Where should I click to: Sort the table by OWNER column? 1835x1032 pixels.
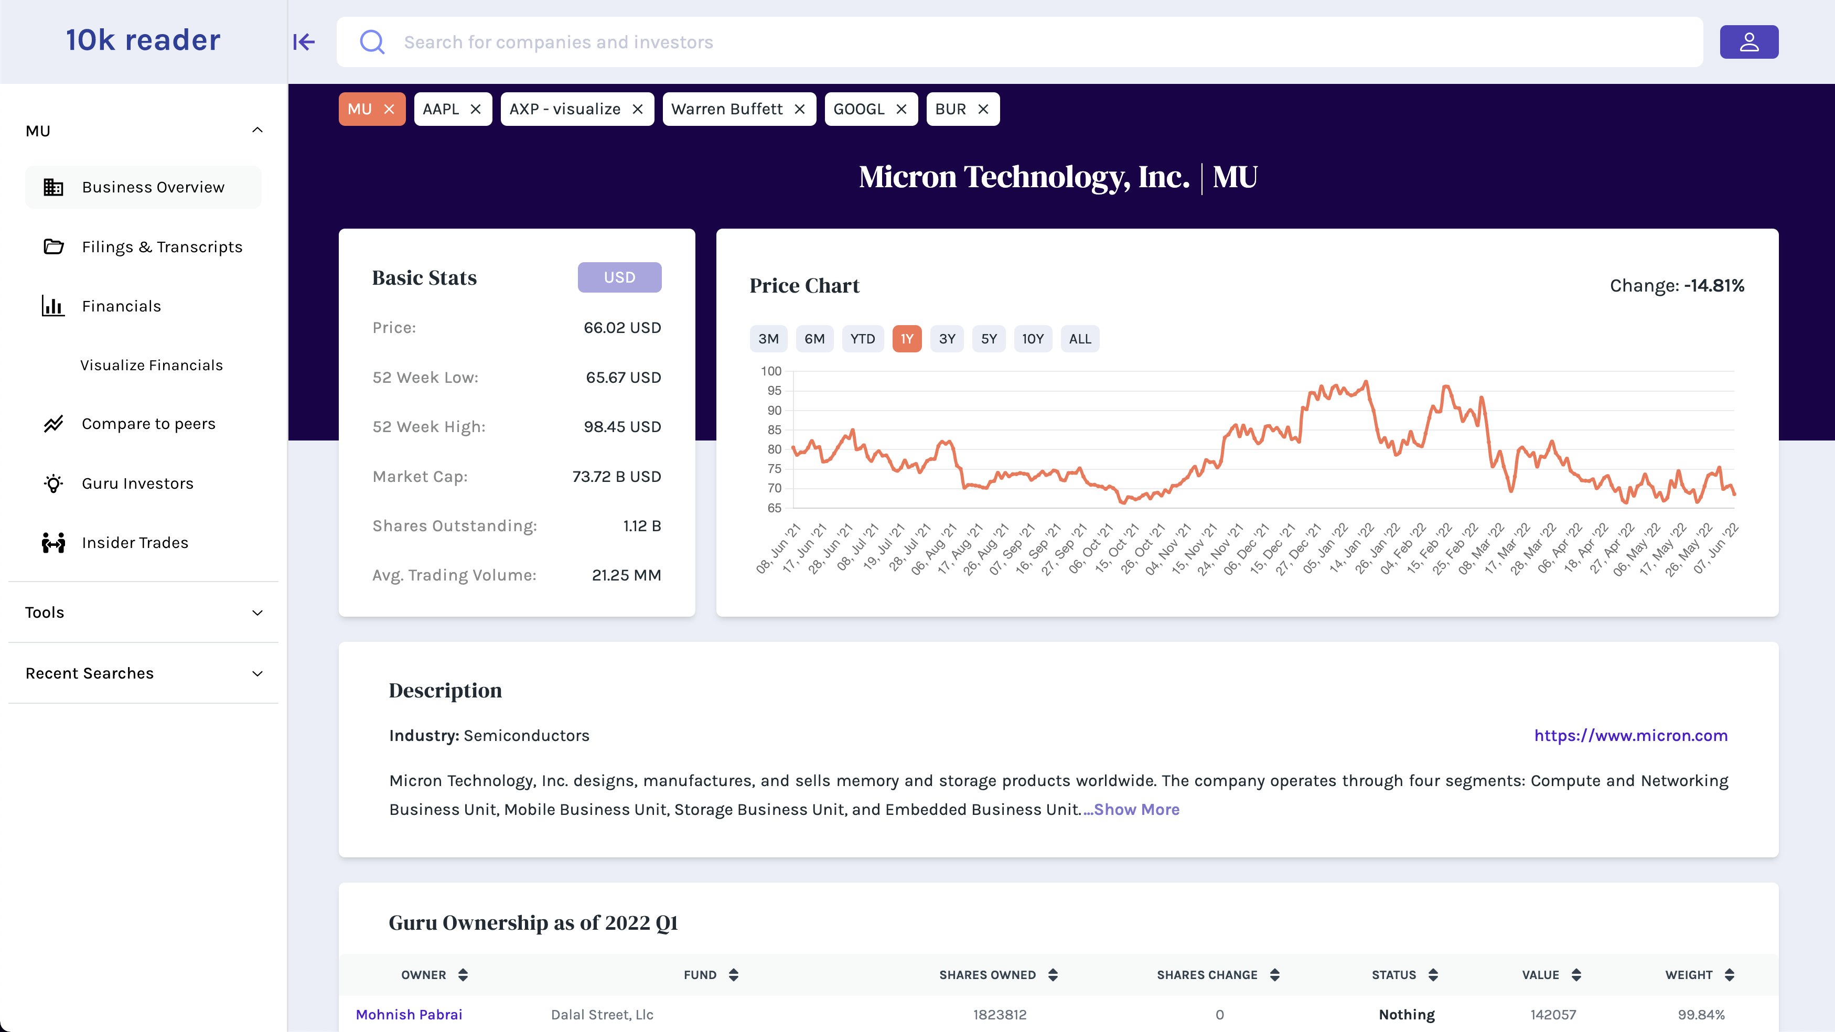click(x=463, y=975)
